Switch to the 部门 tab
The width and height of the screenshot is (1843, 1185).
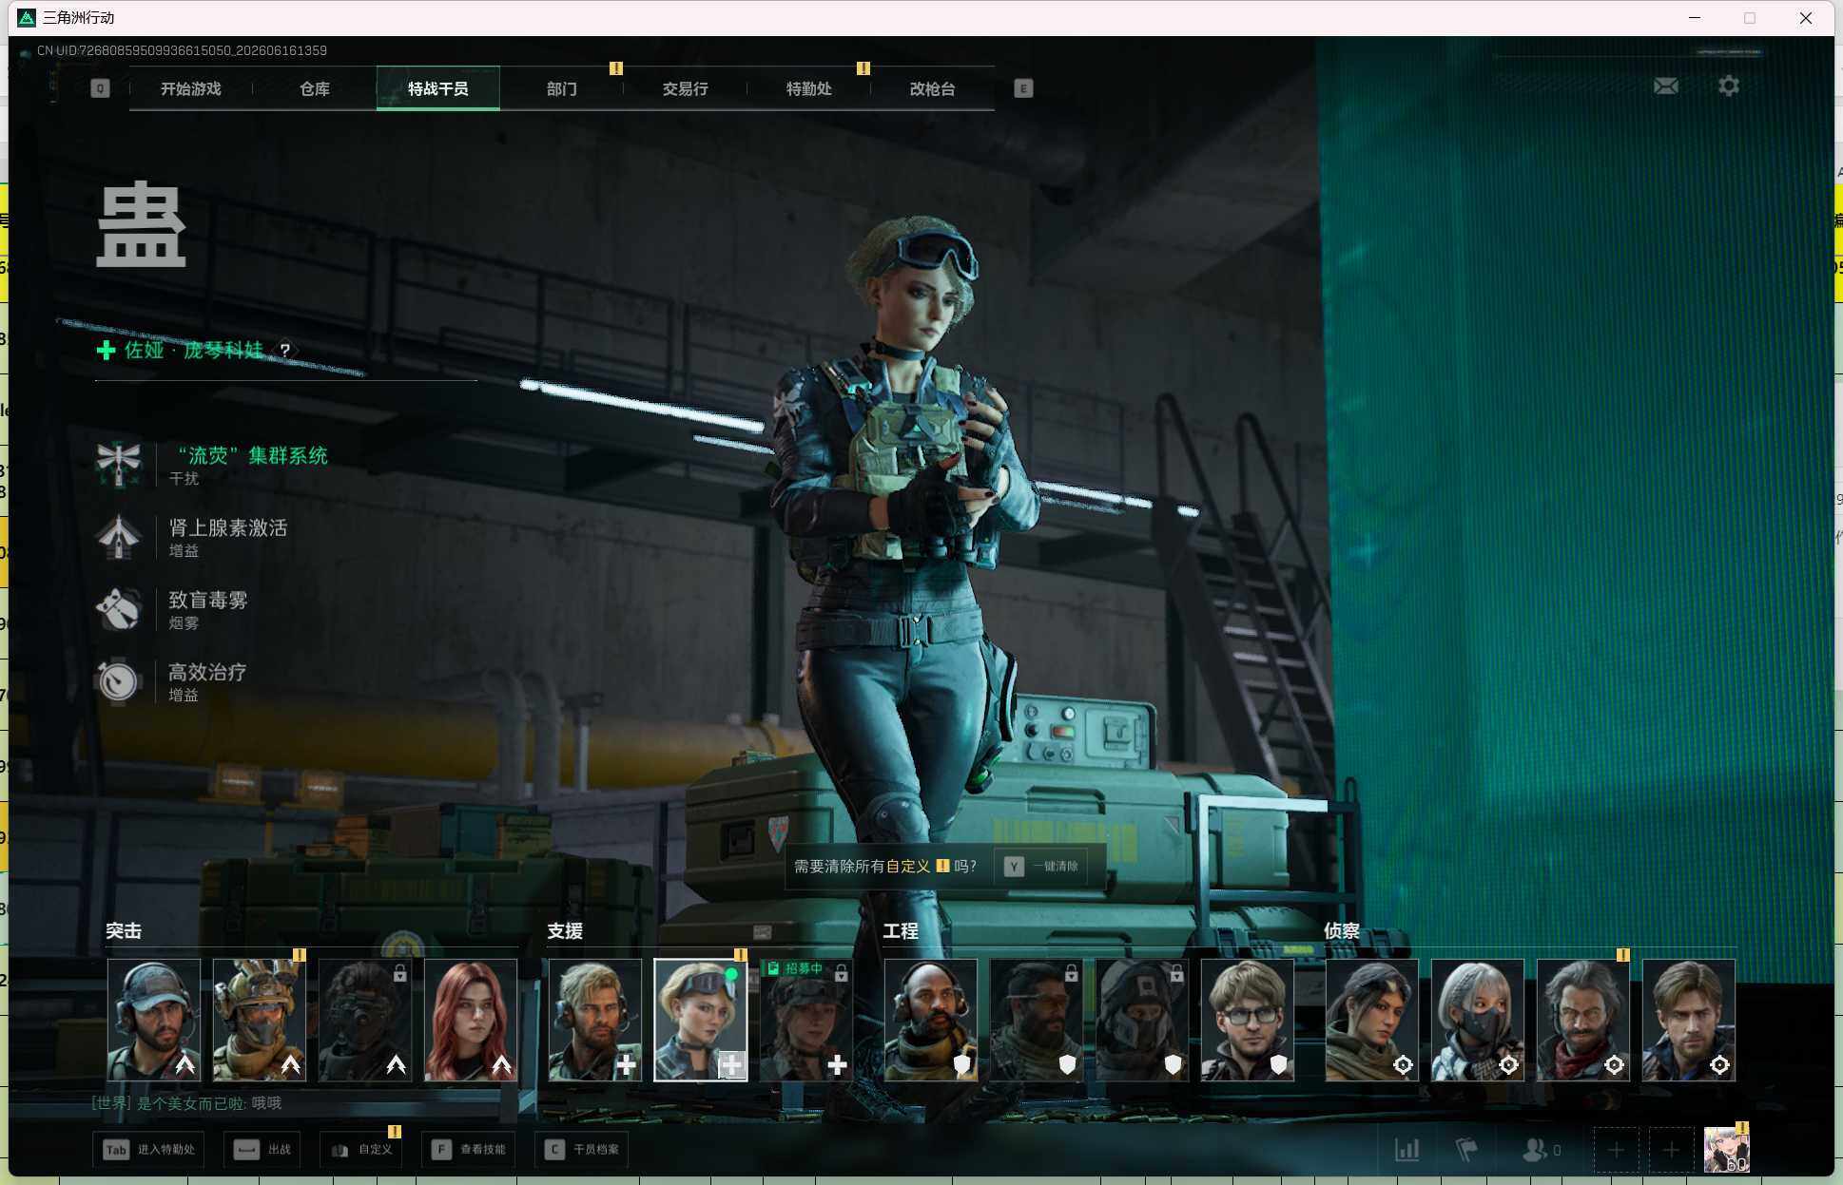click(562, 88)
